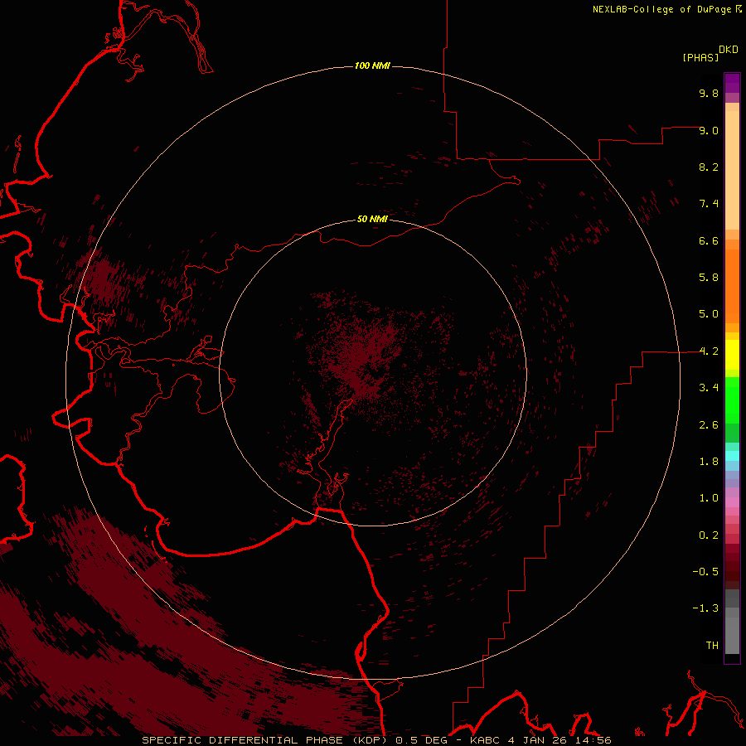The height and width of the screenshot is (746, 746).
Task: Click the 100 NMI range ring label
Action: [x=372, y=65]
